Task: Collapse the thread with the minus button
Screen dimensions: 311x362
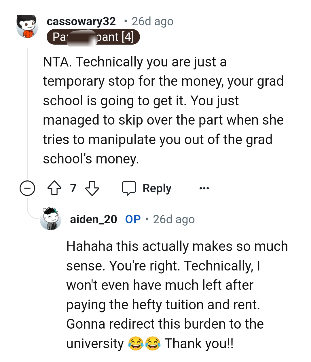Action: [27, 188]
